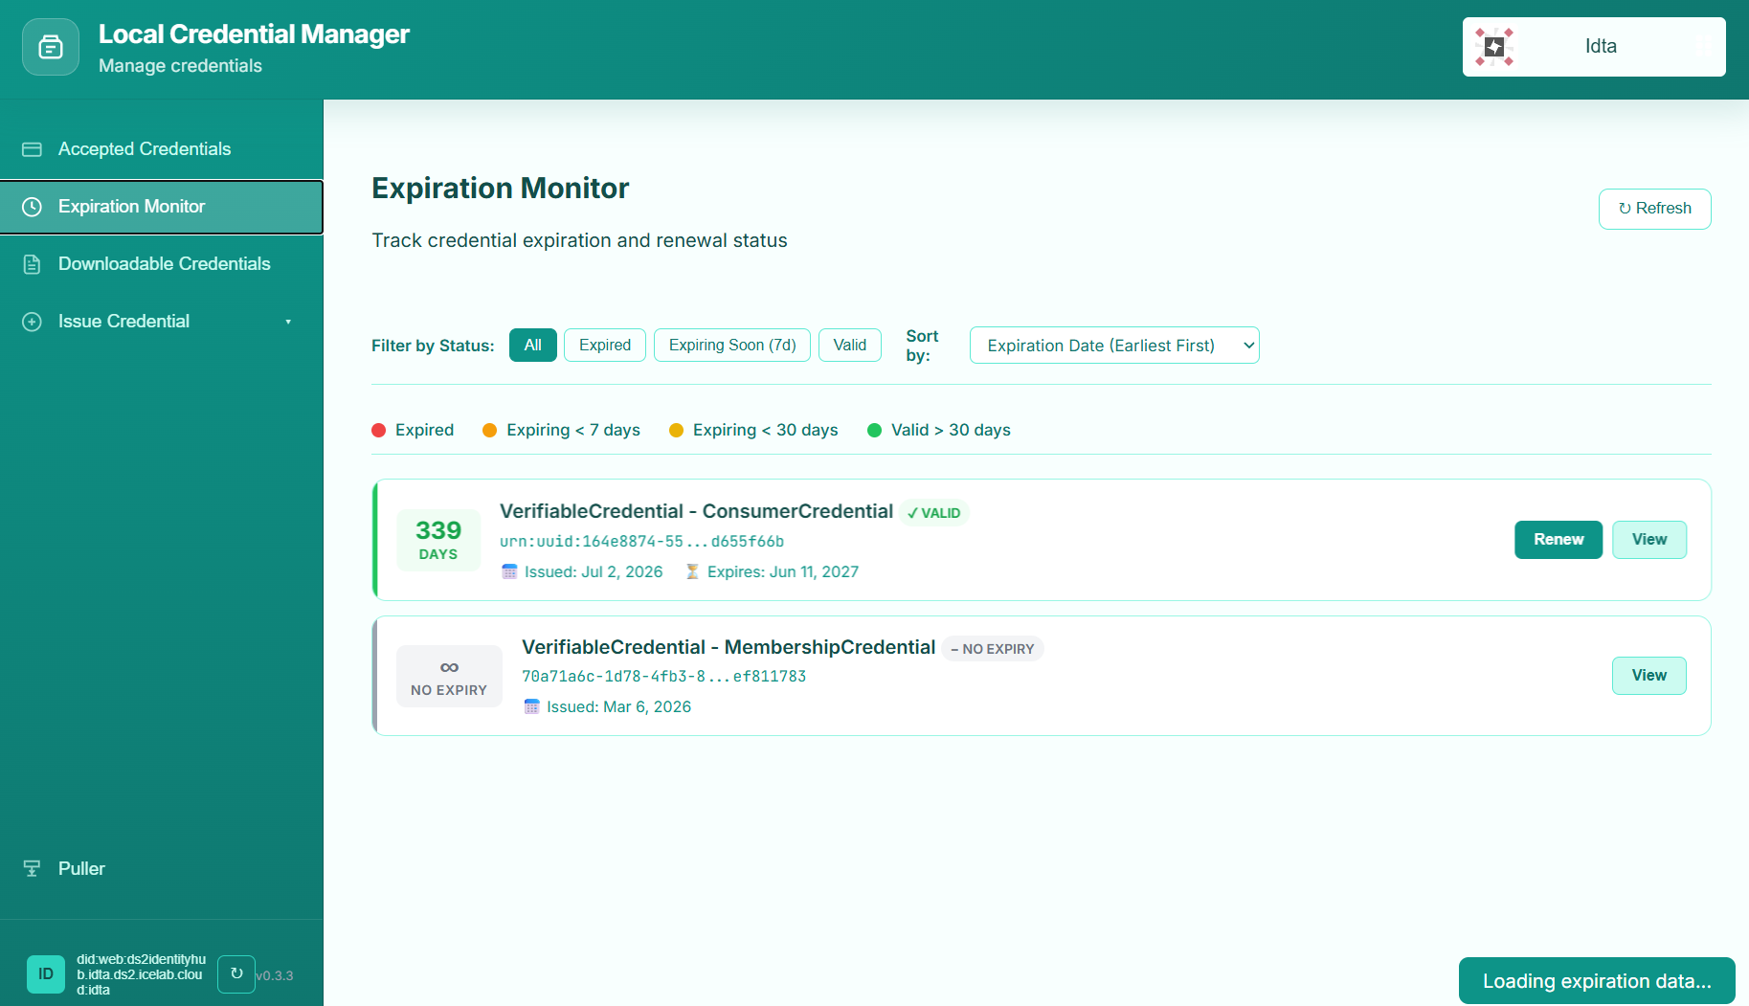Click the Manage credentials subtitle
This screenshot has width=1749, height=1006.
[x=180, y=66]
